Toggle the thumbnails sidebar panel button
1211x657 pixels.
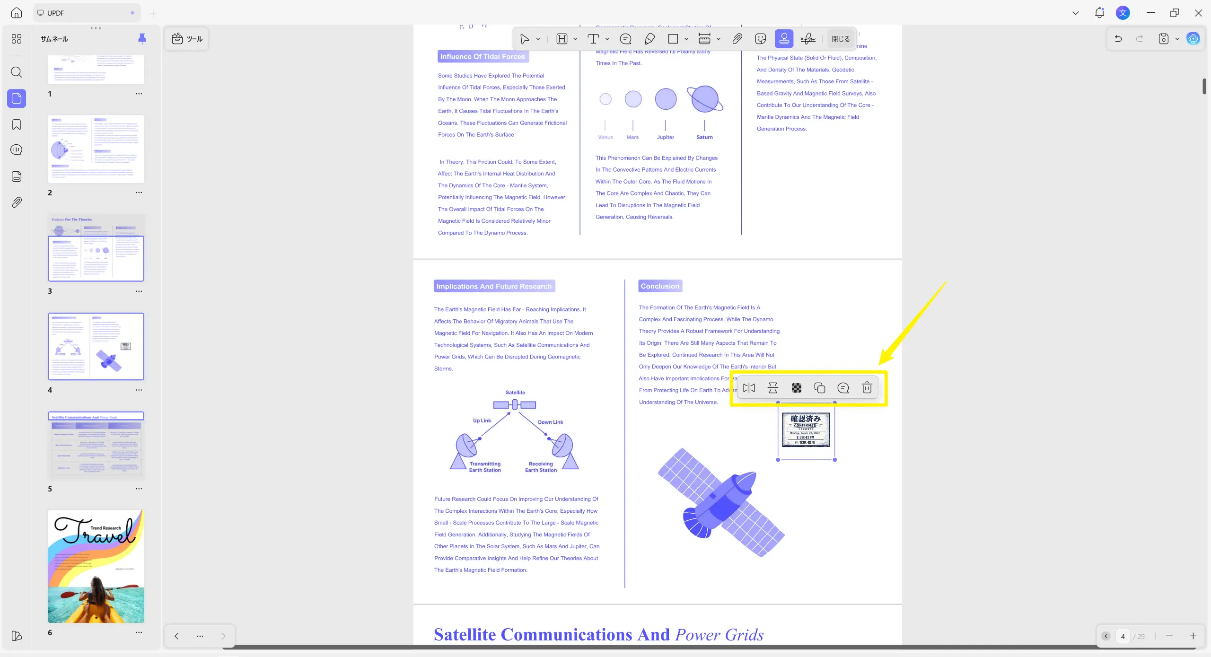tap(17, 98)
